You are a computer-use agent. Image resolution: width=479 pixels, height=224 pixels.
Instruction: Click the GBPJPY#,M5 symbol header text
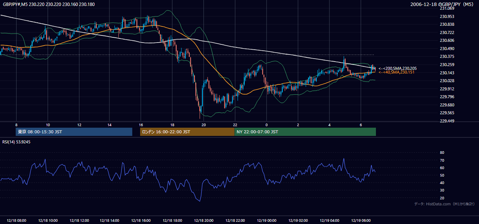tap(49, 4)
